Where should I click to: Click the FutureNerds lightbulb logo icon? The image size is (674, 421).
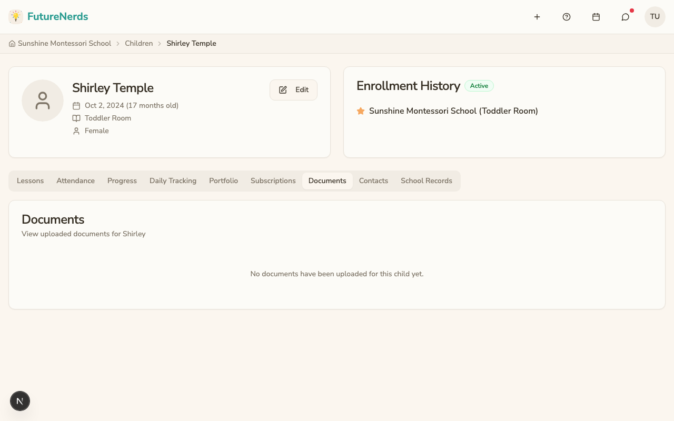tap(16, 16)
